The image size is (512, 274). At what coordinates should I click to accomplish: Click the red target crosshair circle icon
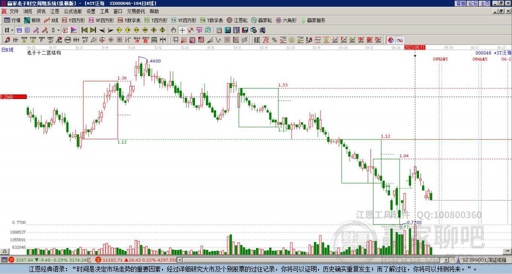(102, 40)
